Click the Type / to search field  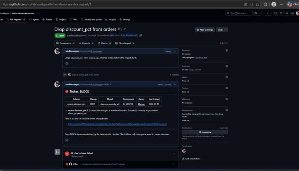tap(239, 13)
